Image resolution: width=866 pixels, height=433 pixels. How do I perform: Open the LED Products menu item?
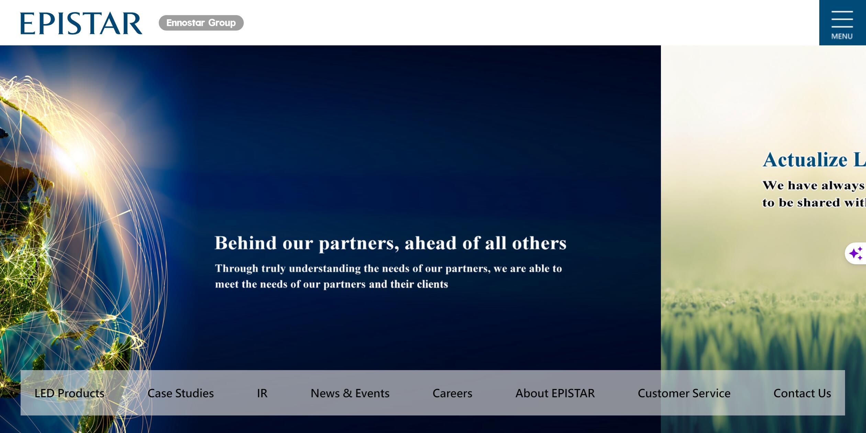pos(69,393)
